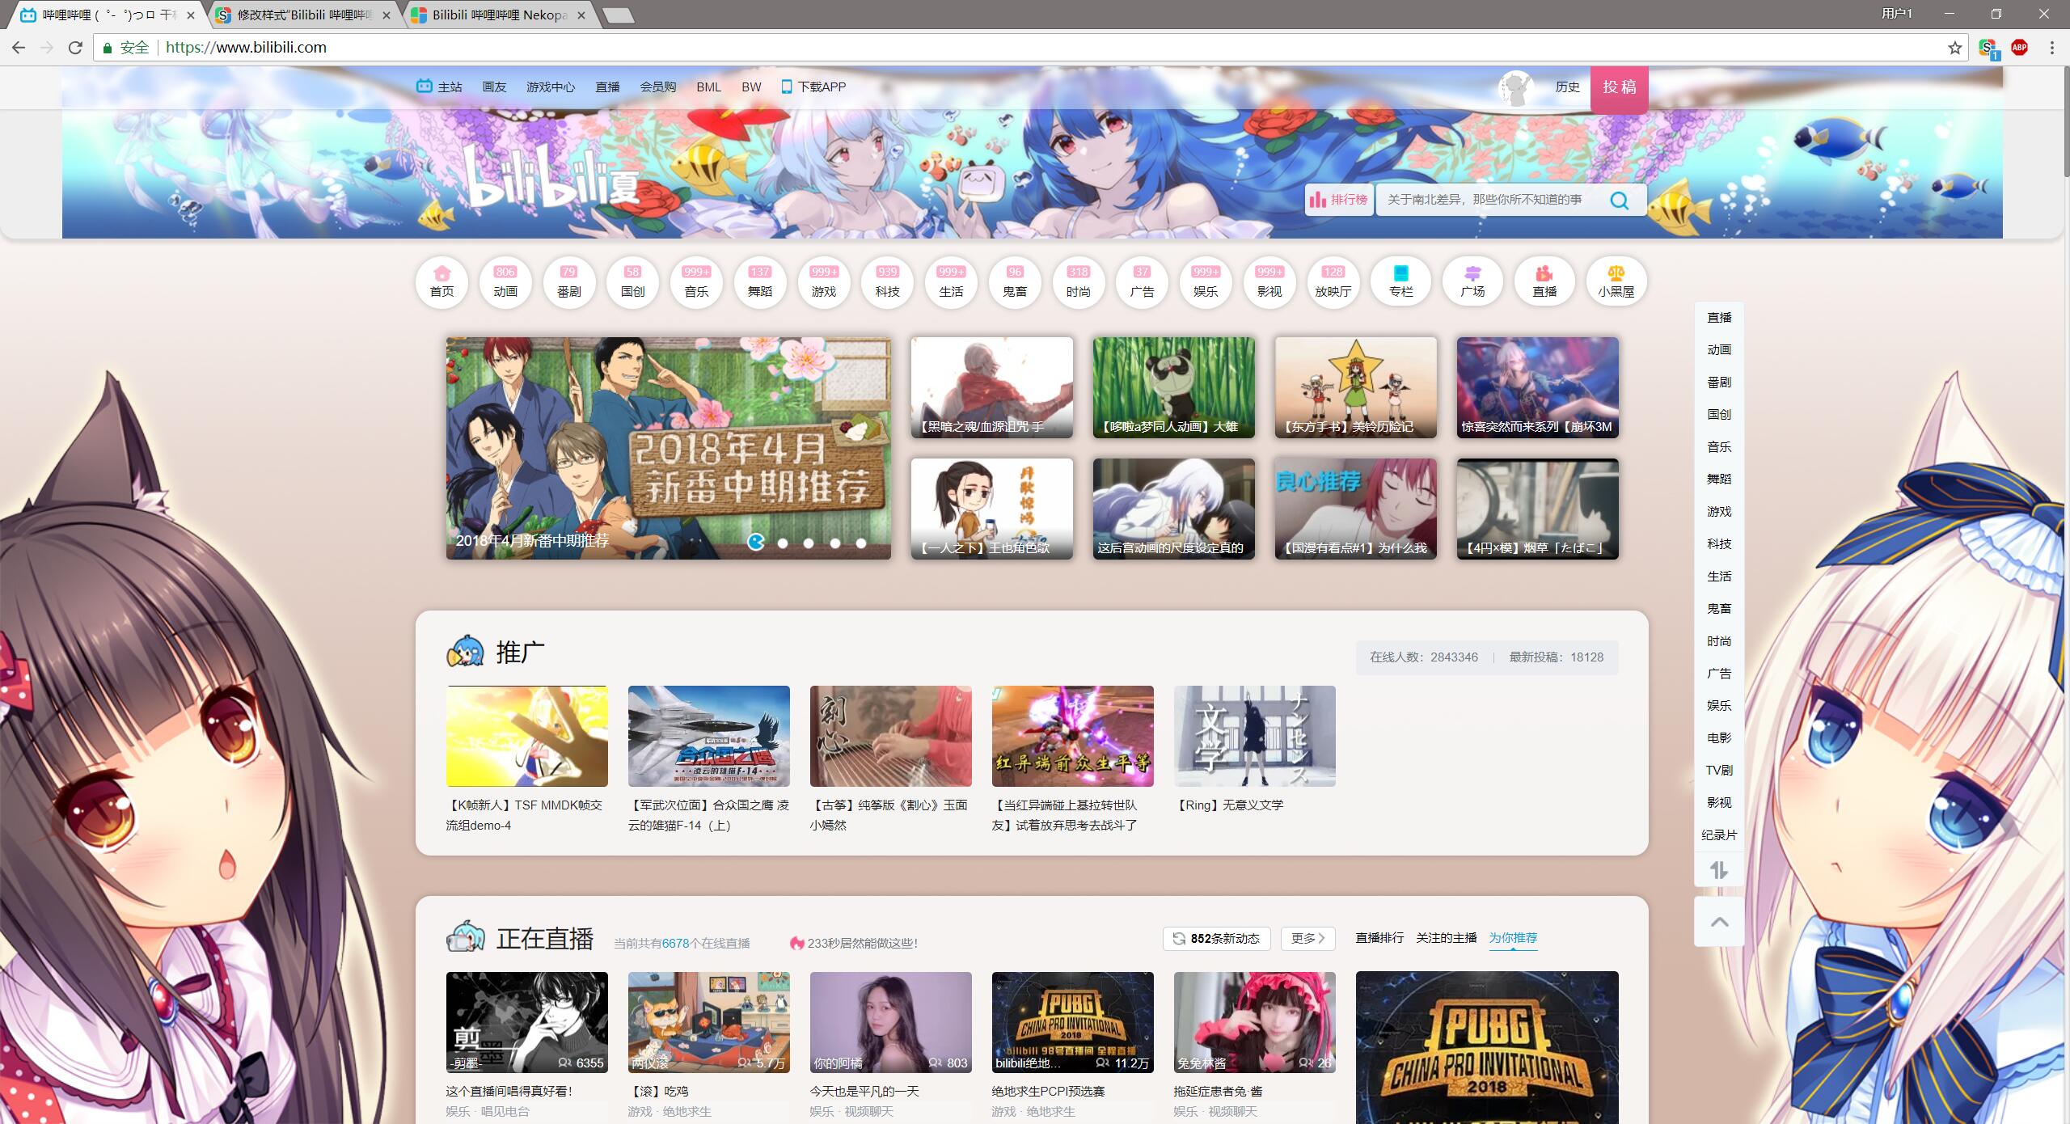Image resolution: width=2070 pixels, height=1124 pixels.
Task: Open the 【一人之下】王也角色歌 thumbnail
Action: pyautogui.click(x=991, y=509)
